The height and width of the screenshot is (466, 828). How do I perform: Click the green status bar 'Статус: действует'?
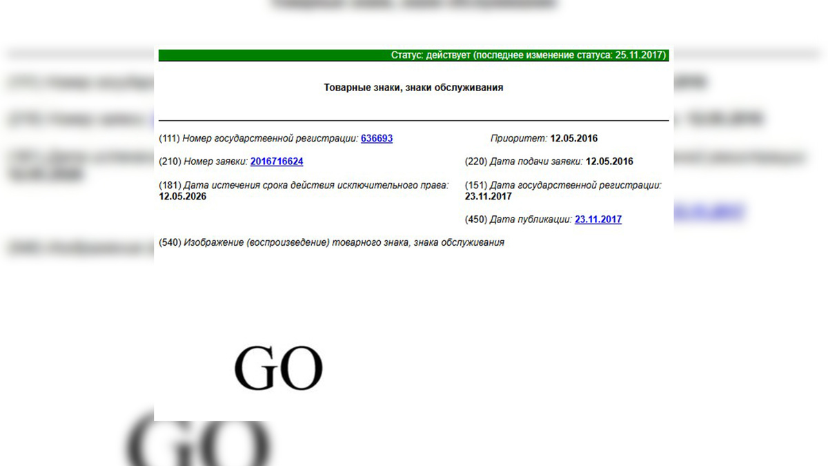pos(413,55)
